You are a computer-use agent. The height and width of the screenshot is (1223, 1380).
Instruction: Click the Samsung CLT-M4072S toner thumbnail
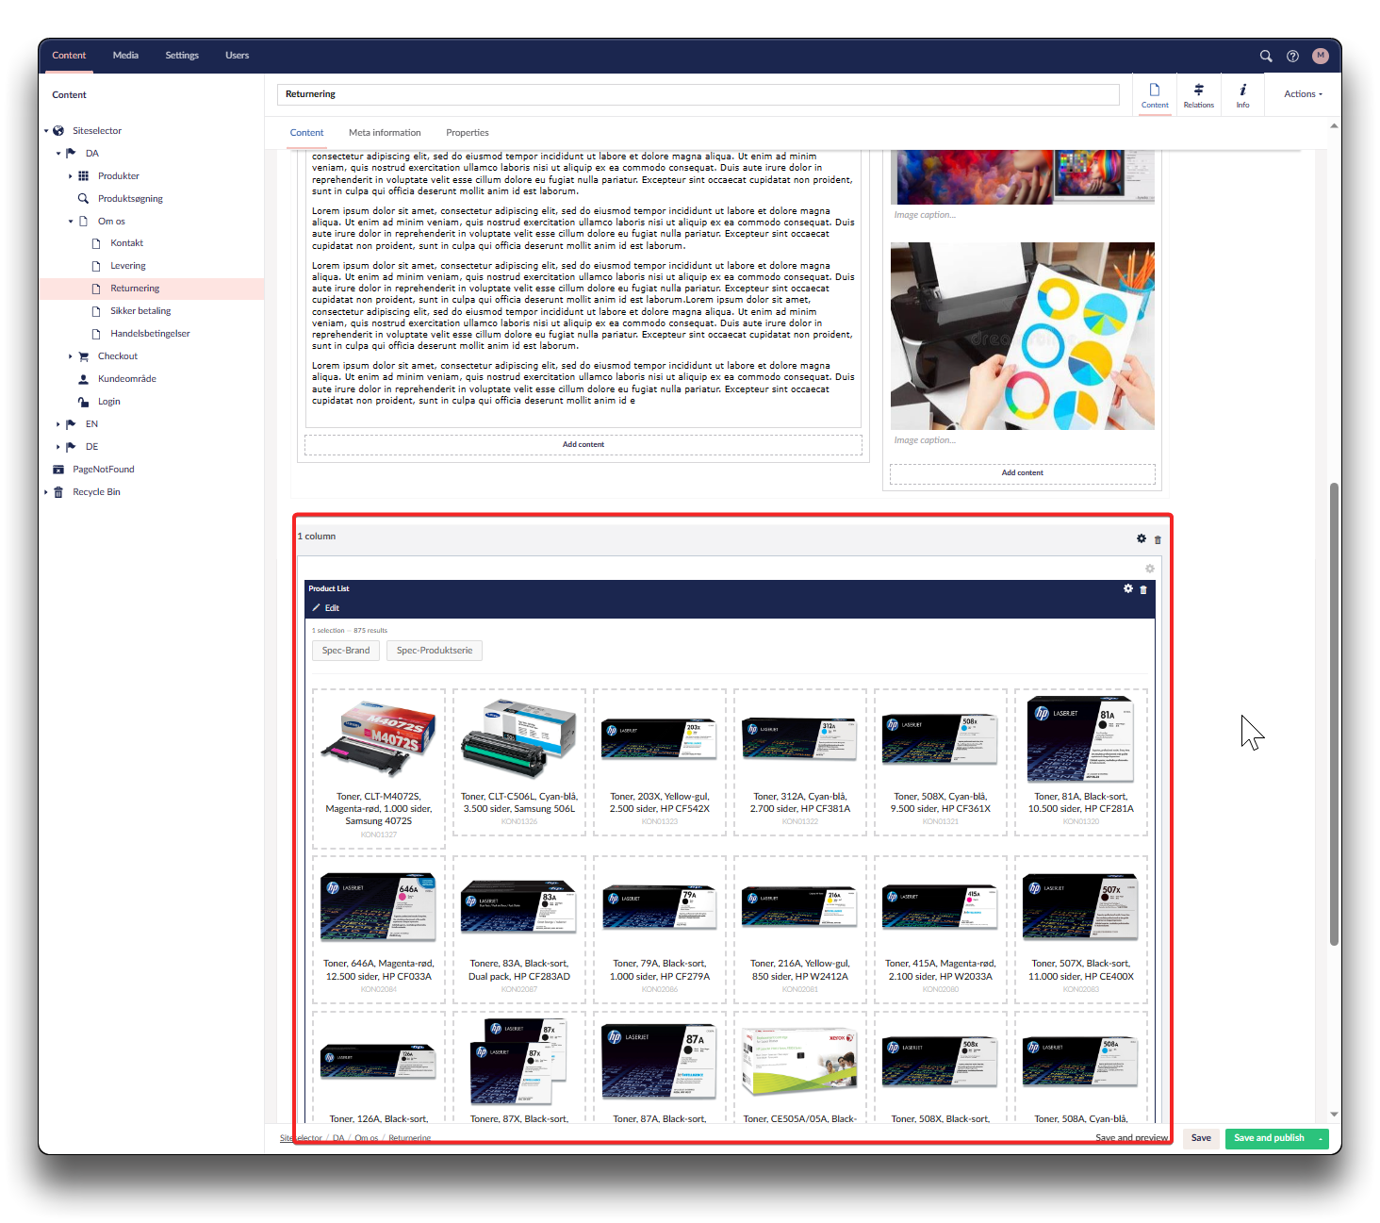point(378,737)
